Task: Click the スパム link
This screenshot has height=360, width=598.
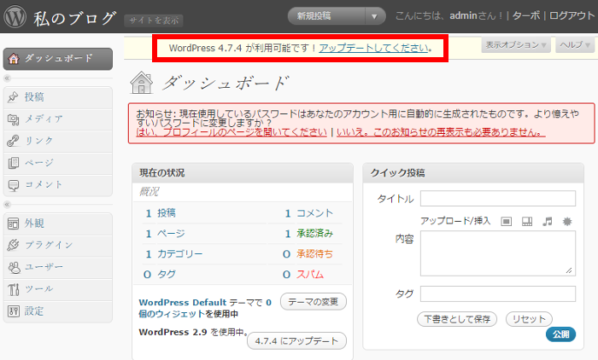Action: click(310, 275)
